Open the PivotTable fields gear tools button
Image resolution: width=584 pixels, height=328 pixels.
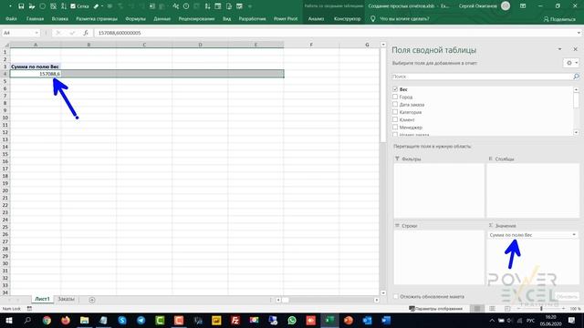click(571, 63)
